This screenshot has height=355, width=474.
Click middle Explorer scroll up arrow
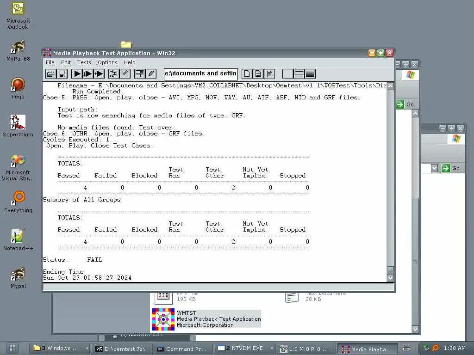416,114
